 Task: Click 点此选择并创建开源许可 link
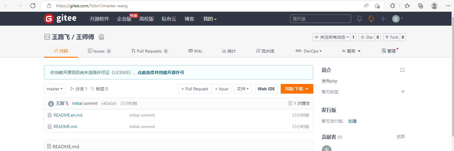[161, 72]
